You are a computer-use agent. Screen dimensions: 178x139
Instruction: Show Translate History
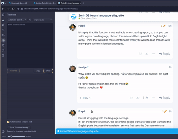[19, 127]
